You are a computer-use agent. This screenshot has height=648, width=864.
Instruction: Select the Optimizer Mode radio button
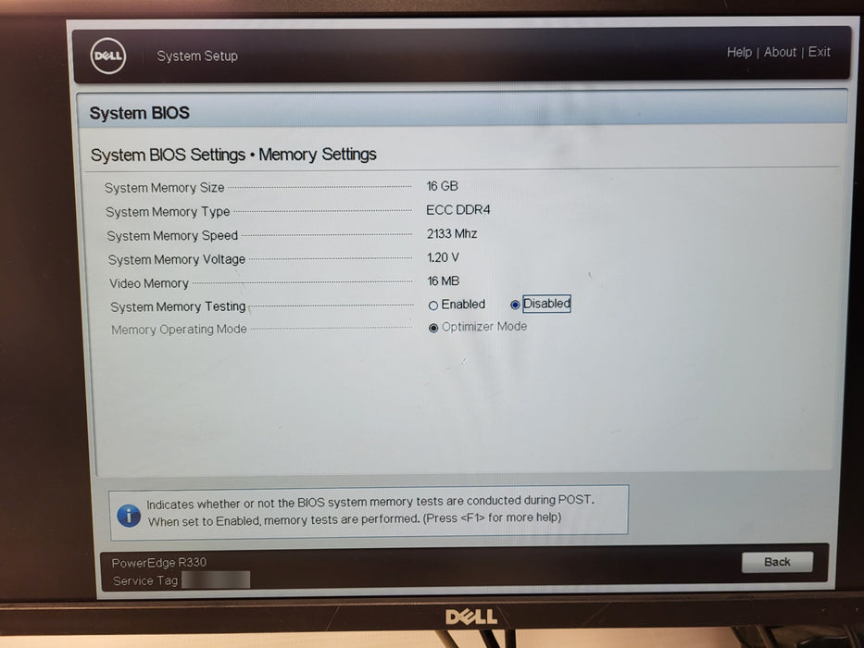tap(433, 328)
